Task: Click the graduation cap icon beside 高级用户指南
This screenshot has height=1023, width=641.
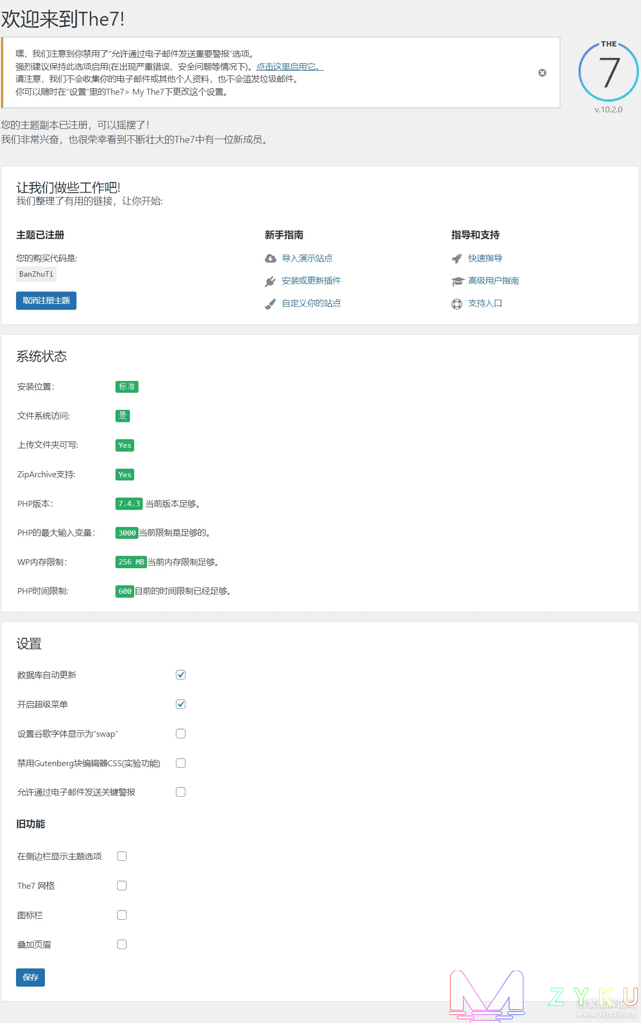Action: (457, 281)
